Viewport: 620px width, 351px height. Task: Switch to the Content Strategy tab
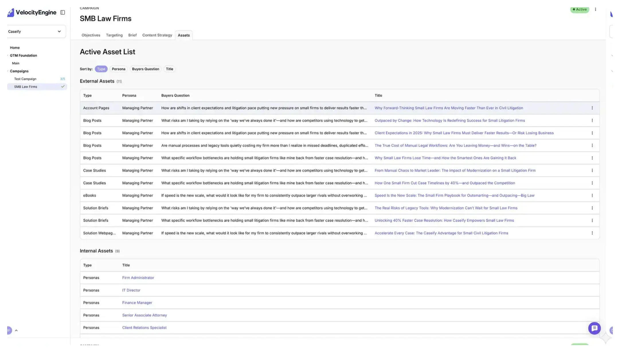[x=157, y=35]
